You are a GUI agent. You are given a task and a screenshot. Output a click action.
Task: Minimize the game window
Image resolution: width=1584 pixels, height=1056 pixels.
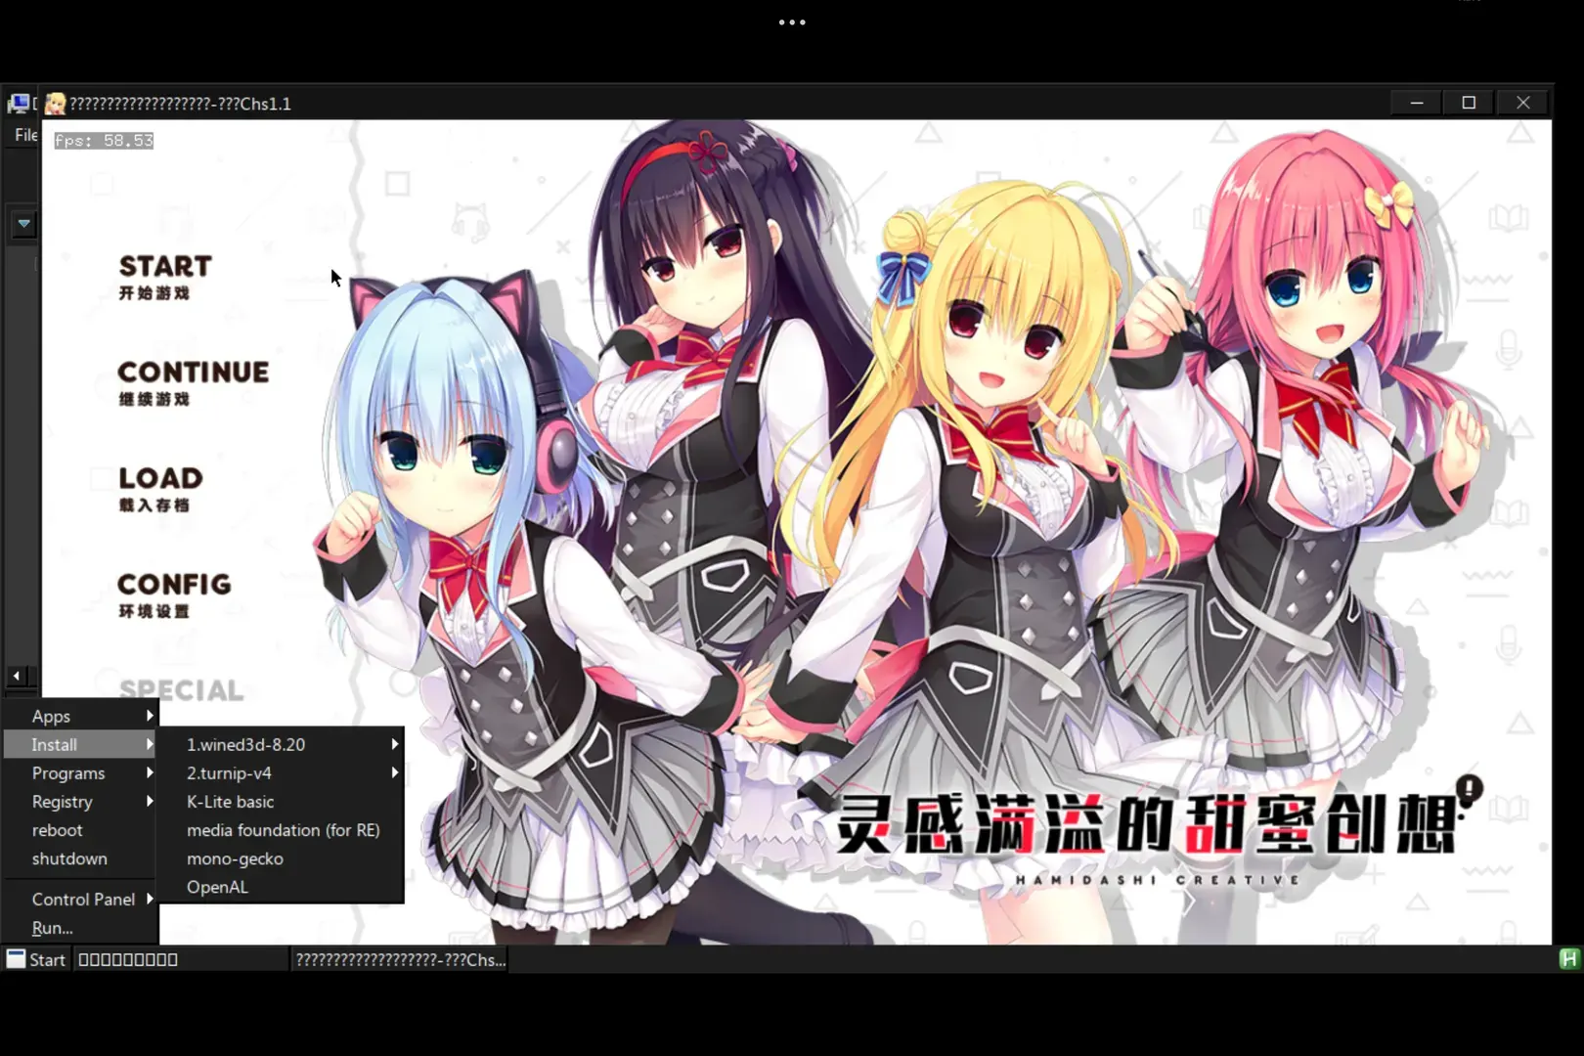[x=1417, y=103]
